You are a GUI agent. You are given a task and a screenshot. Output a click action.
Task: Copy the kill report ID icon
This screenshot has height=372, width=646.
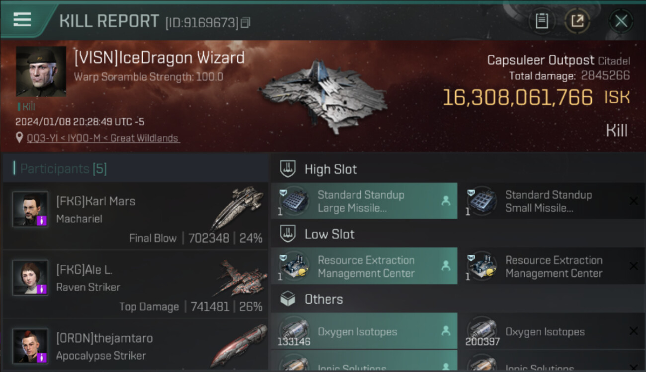tap(245, 22)
